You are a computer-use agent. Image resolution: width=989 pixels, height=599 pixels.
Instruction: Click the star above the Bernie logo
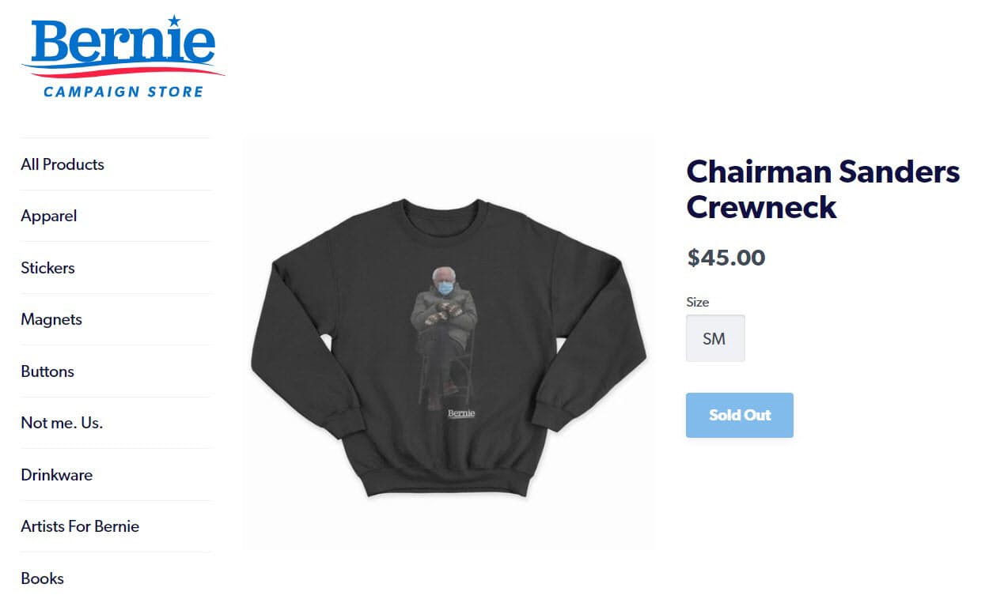(x=174, y=21)
